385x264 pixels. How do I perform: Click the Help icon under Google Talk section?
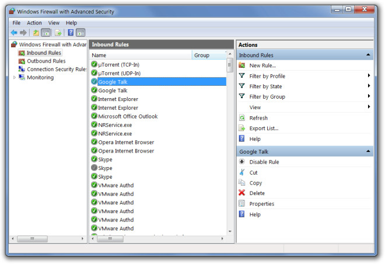coord(242,214)
